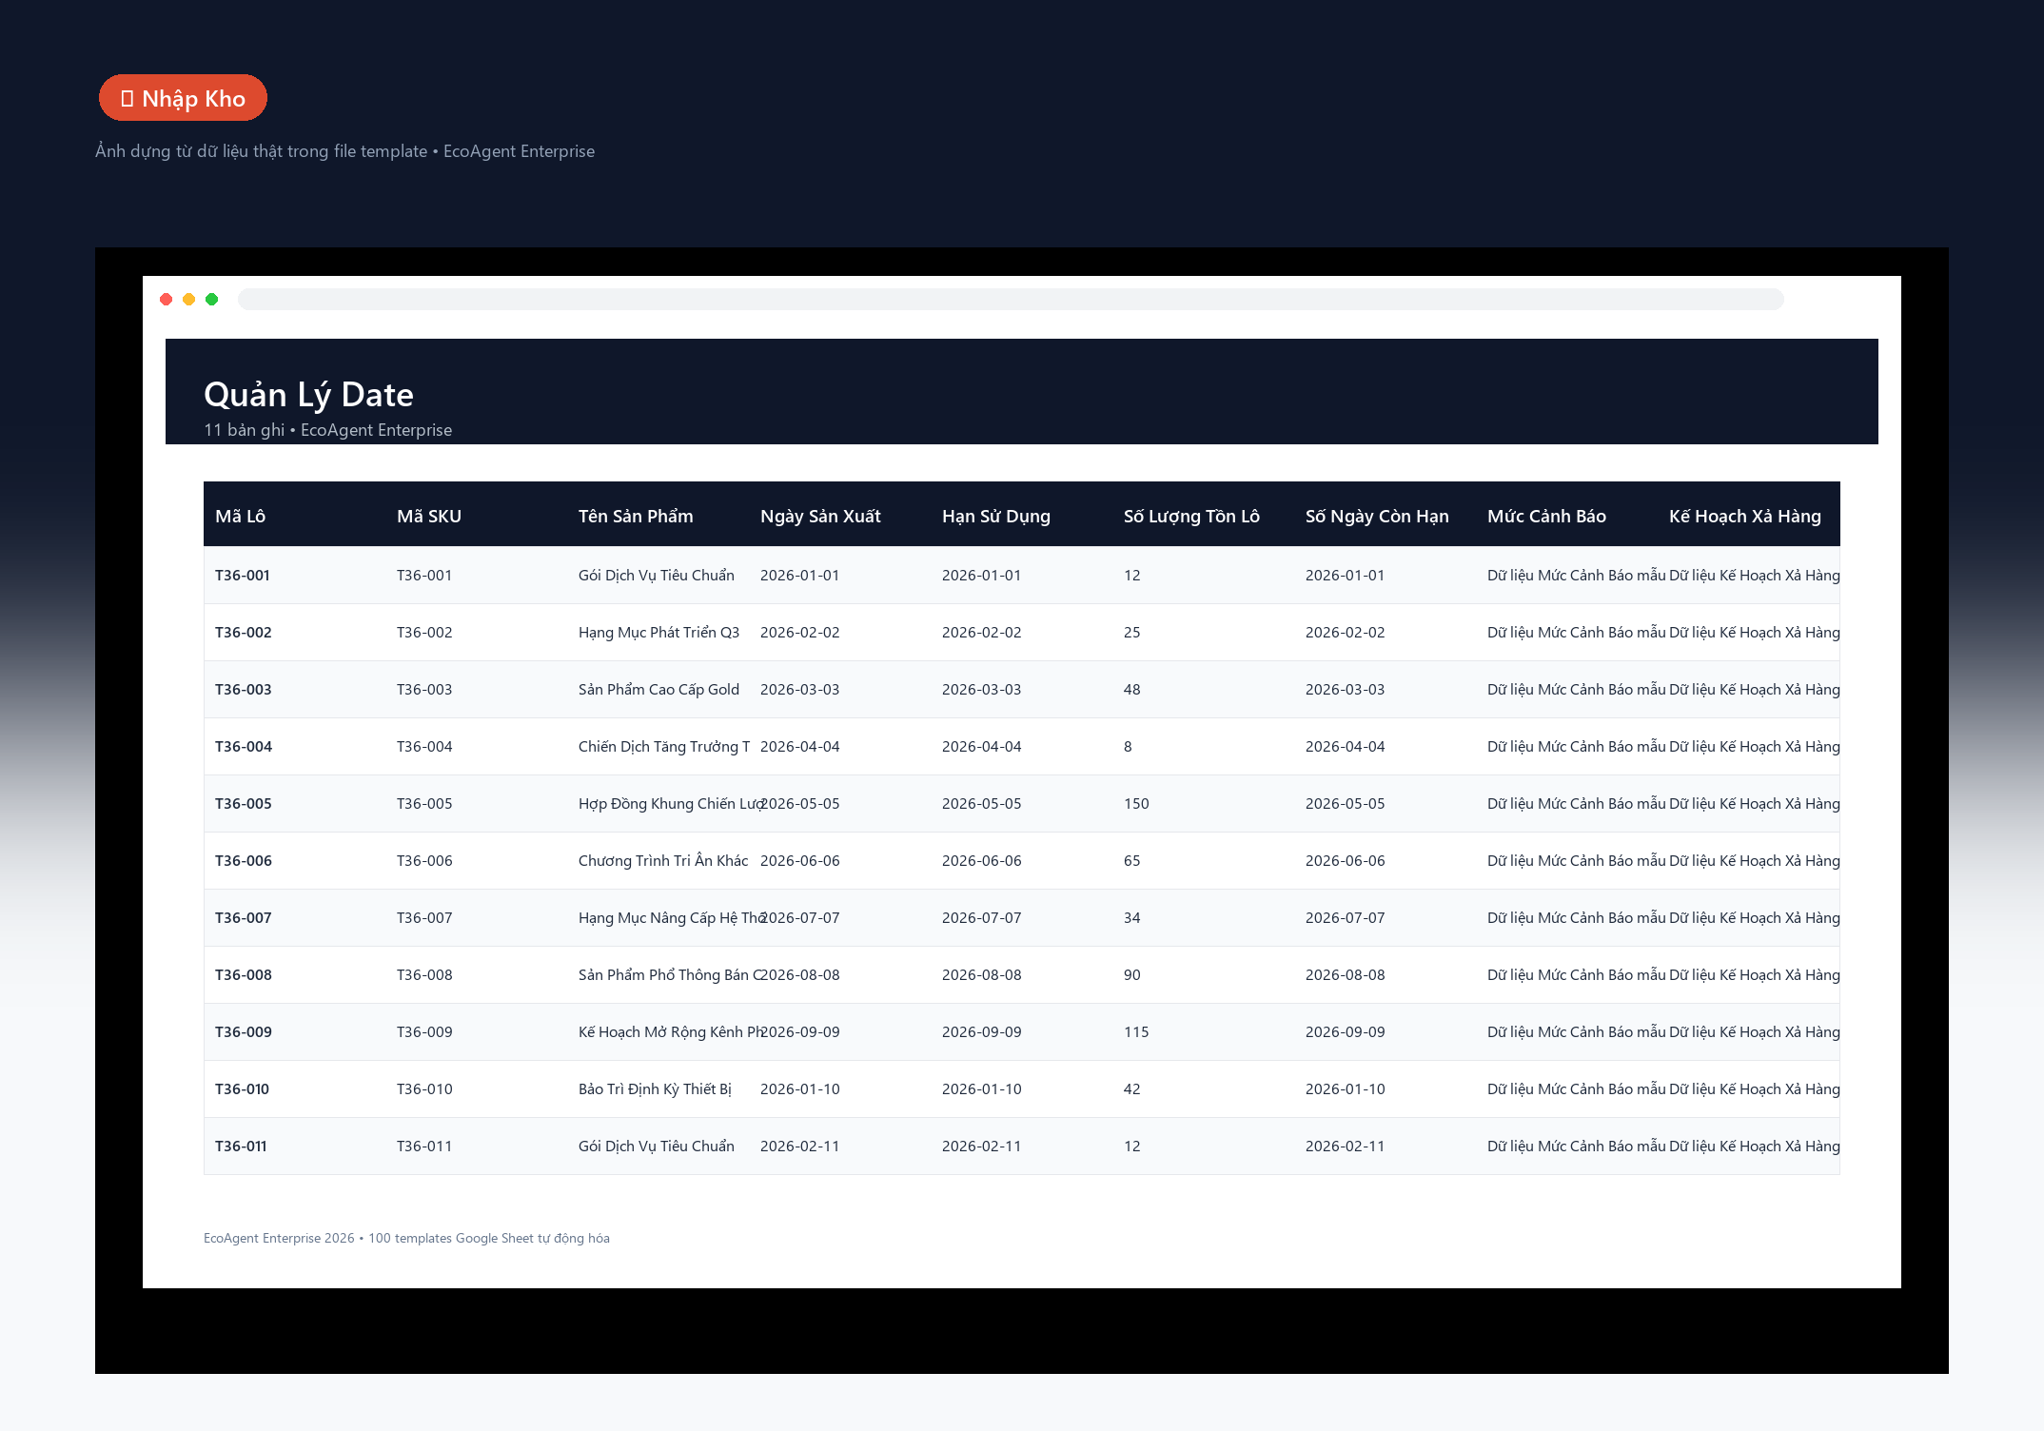The width and height of the screenshot is (2044, 1431).
Task: Click Ngày Sản Xuất date 2026-06-06
Action: coord(800,860)
